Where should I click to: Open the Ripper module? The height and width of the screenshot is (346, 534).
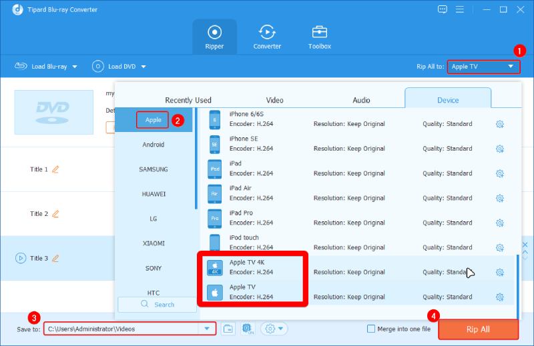(214, 37)
